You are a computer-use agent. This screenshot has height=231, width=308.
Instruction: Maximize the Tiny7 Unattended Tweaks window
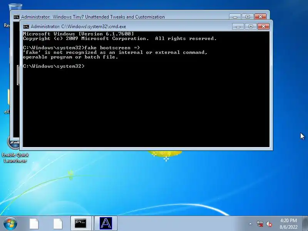(248, 17)
